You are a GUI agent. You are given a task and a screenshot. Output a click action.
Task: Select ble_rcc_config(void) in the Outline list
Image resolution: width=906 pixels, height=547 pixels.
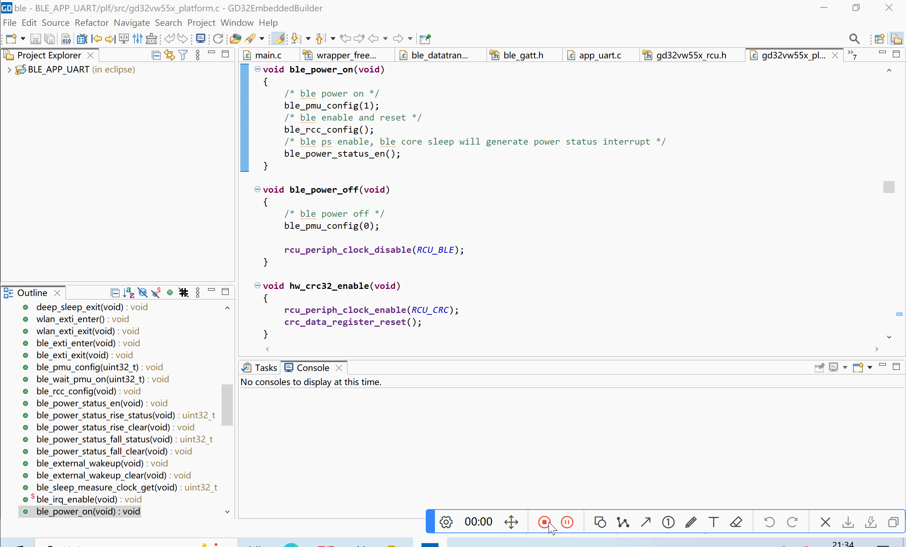pyautogui.click(x=76, y=391)
